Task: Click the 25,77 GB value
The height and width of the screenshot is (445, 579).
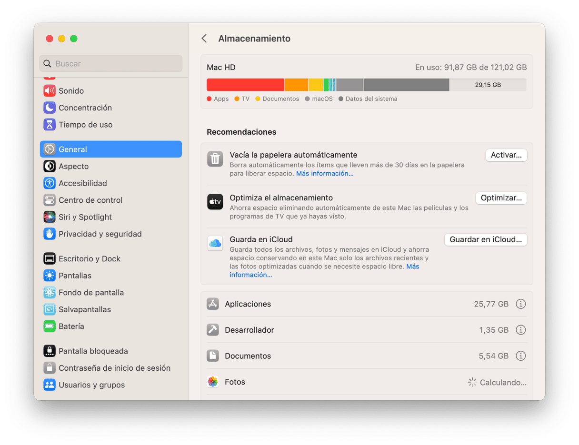Action: click(491, 304)
